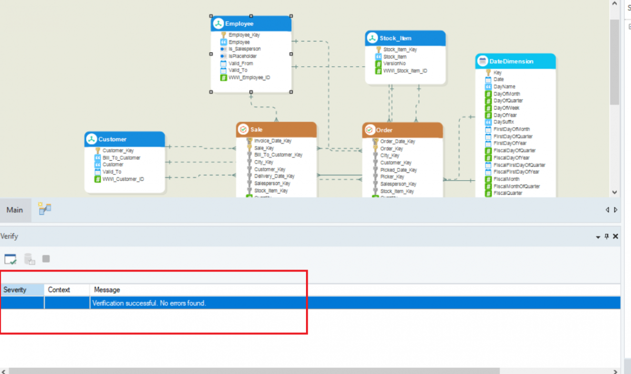
Task: Click the left tab-scroll arrow near the tab bar
Action: tap(607, 210)
